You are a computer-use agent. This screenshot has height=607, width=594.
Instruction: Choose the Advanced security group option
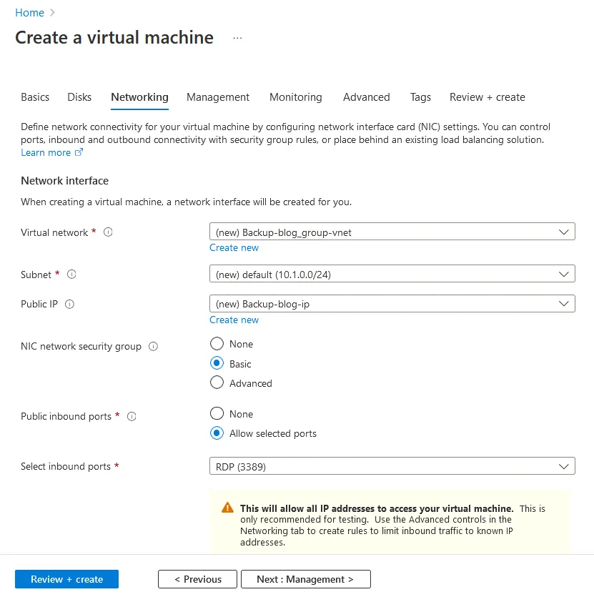coord(217,383)
